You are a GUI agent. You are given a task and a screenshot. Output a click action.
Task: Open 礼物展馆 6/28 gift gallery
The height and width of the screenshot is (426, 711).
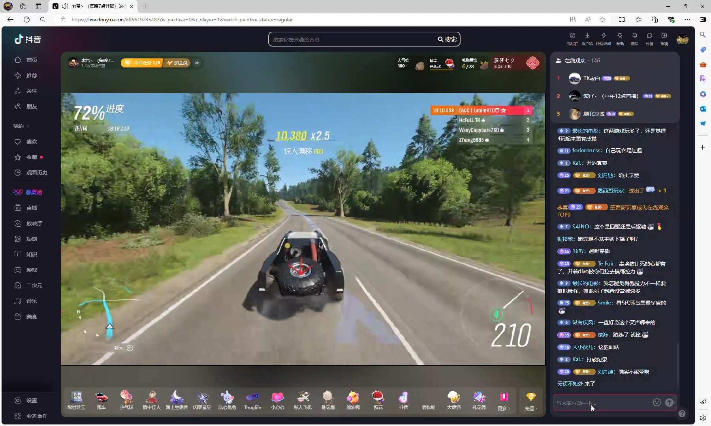click(x=475, y=63)
